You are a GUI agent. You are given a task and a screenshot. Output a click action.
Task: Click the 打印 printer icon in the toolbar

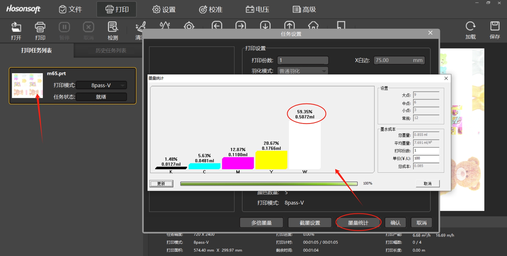[40, 27]
